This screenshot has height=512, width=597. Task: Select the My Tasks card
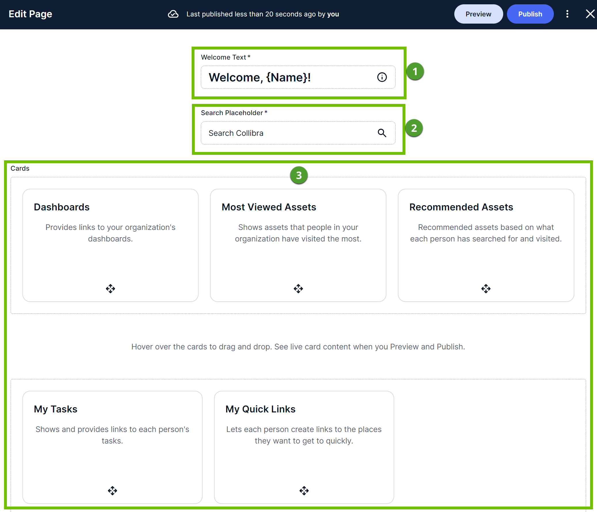pyautogui.click(x=112, y=447)
